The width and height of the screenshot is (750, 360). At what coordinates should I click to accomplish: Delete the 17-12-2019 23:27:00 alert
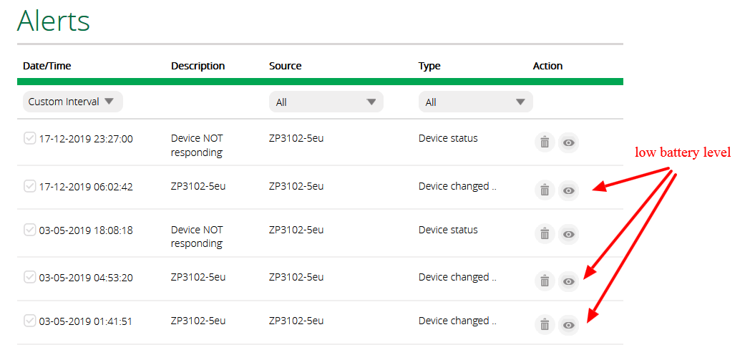point(545,142)
